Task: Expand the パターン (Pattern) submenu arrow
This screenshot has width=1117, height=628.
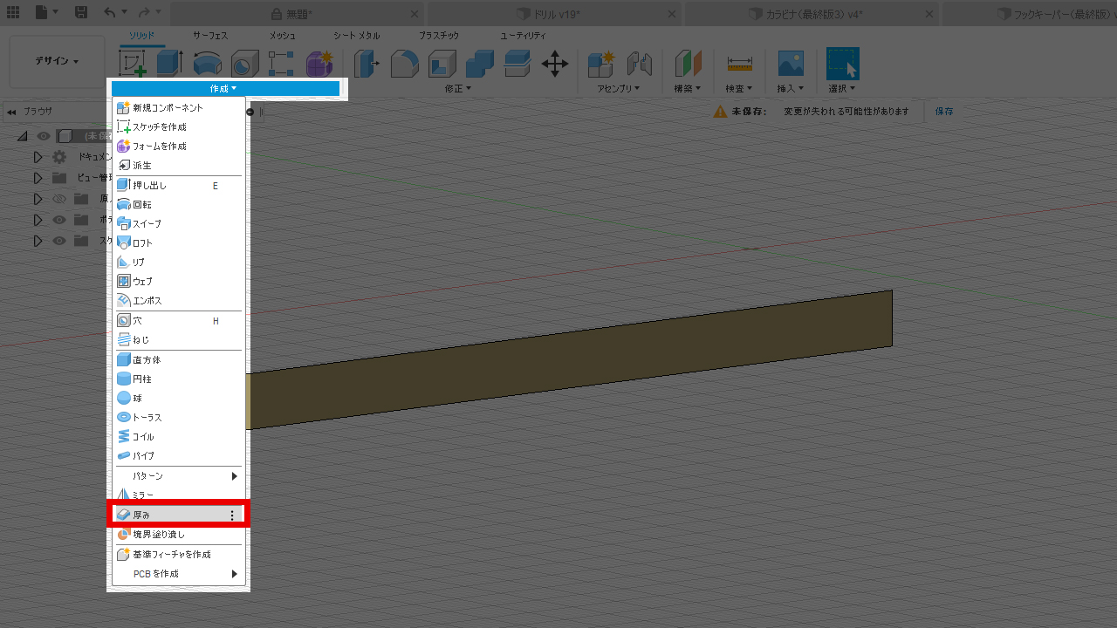Action: tap(234, 476)
